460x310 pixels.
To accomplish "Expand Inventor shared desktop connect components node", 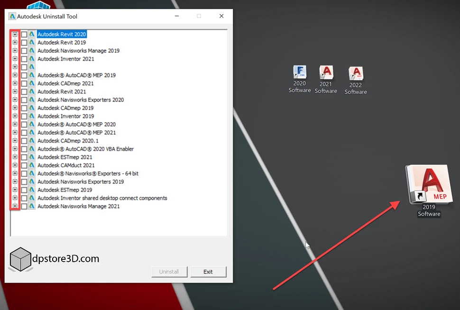I will coord(15,198).
